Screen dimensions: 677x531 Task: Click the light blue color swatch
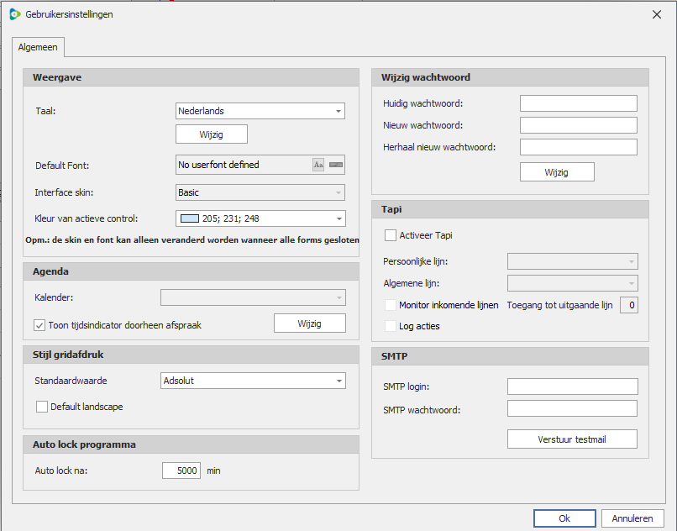click(x=190, y=218)
